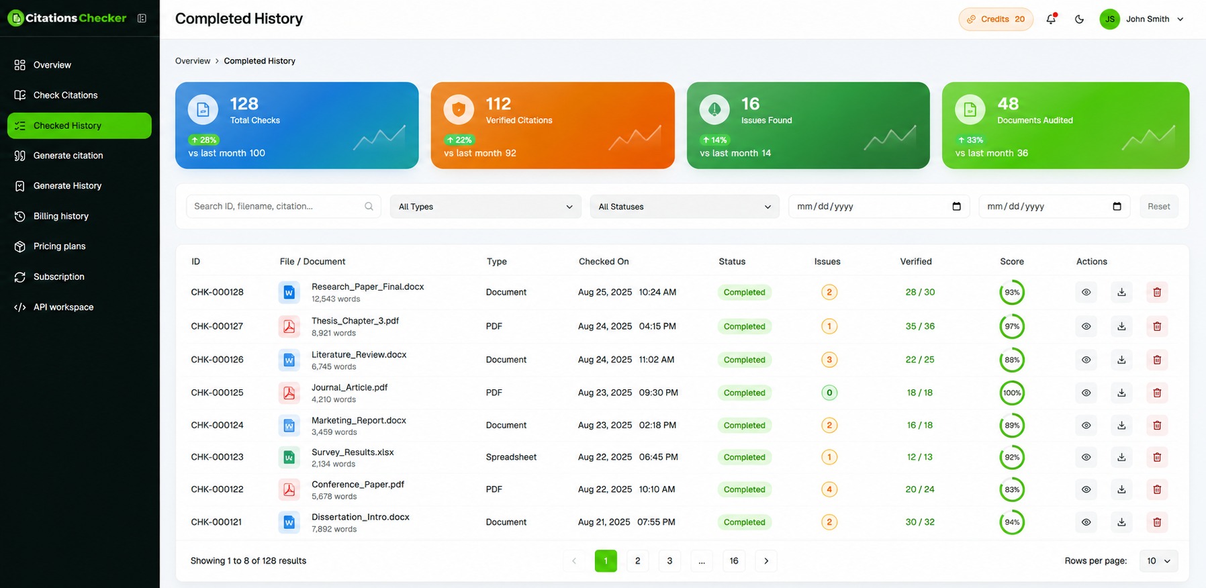The width and height of the screenshot is (1206, 588).
Task: Download Dissertation_Intro.docx report
Action: pyautogui.click(x=1121, y=522)
